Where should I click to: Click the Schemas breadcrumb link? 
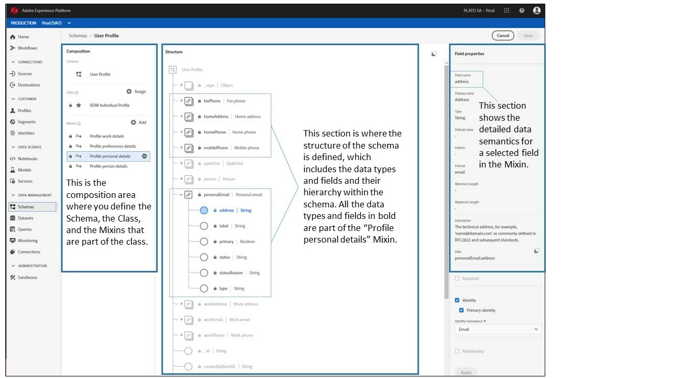click(x=78, y=36)
